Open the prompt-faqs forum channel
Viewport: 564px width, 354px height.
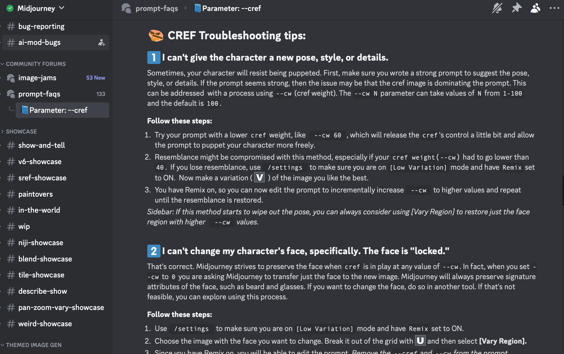[56, 94]
